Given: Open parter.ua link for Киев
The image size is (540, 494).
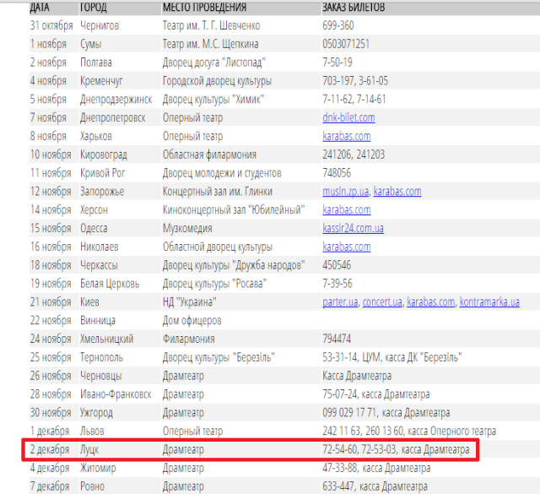Looking at the screenshot, I should tap(340, 302).
